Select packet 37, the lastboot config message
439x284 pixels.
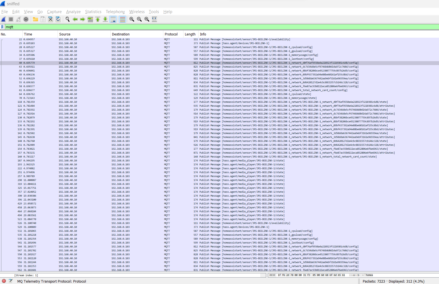219,59
